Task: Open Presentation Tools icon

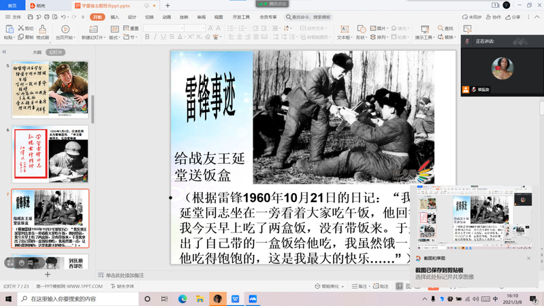Action: (x=425, y=29)
